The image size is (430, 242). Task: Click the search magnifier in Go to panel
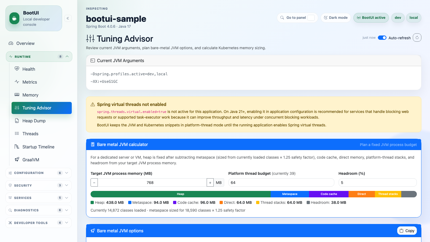coord(282,17)
